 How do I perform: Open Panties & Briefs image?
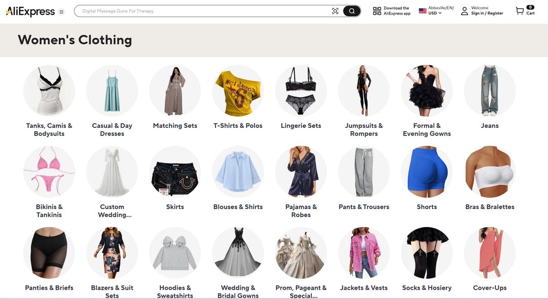tap(49, 253)
